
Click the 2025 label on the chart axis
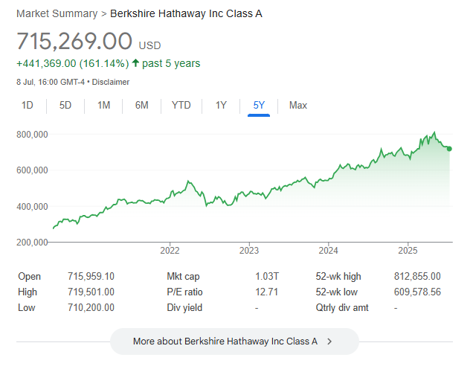[408, 251]
